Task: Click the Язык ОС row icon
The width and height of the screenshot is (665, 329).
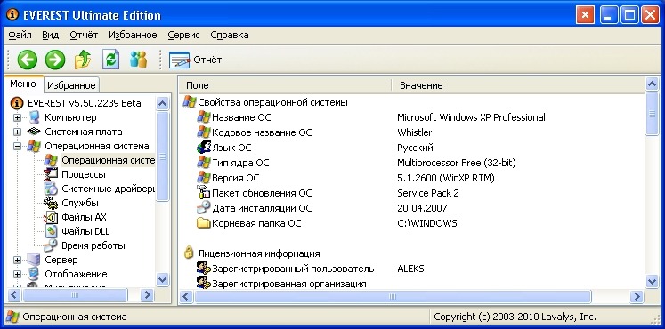Action: pos(204,148)
